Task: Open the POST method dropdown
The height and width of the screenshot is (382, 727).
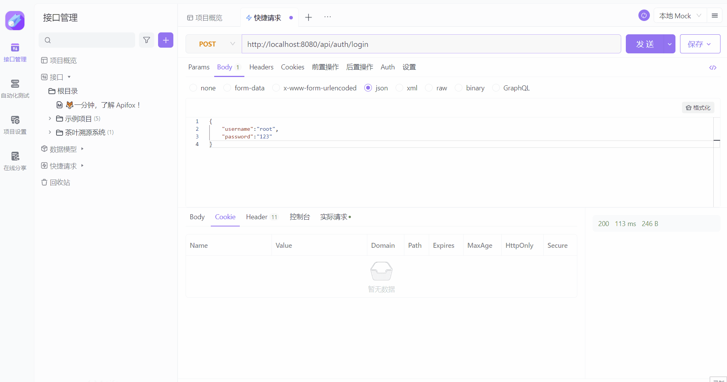Action: click(x=213, y=44)
